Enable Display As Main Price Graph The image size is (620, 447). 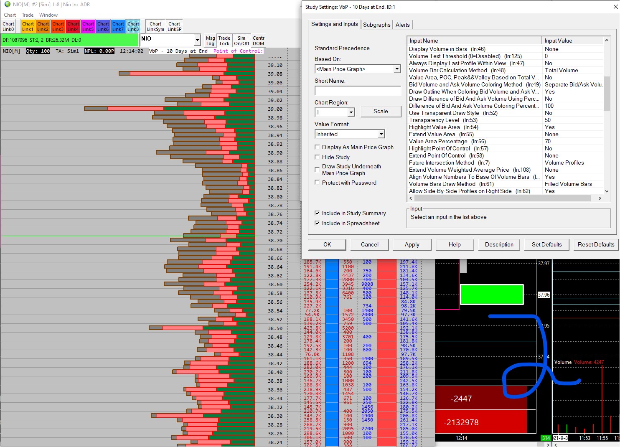(317, 147)
